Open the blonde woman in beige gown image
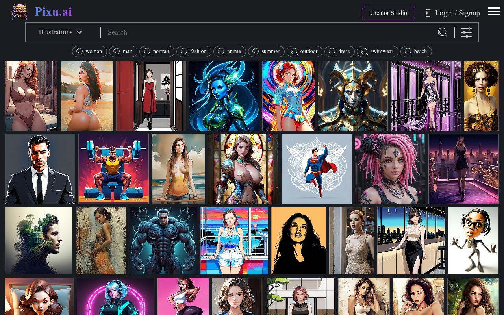504x315 pixels. click(352, 241)
